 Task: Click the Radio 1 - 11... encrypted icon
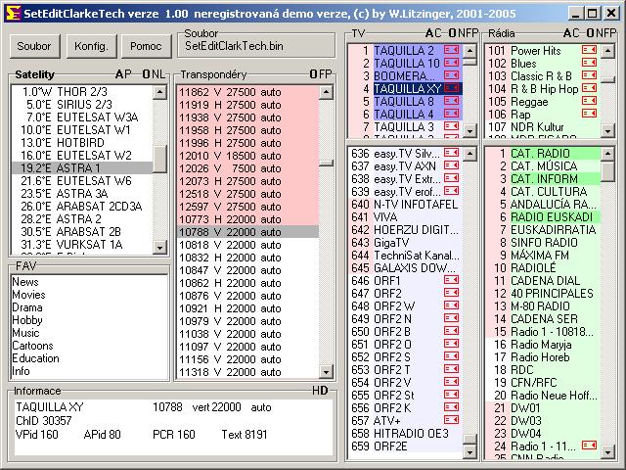589,446
